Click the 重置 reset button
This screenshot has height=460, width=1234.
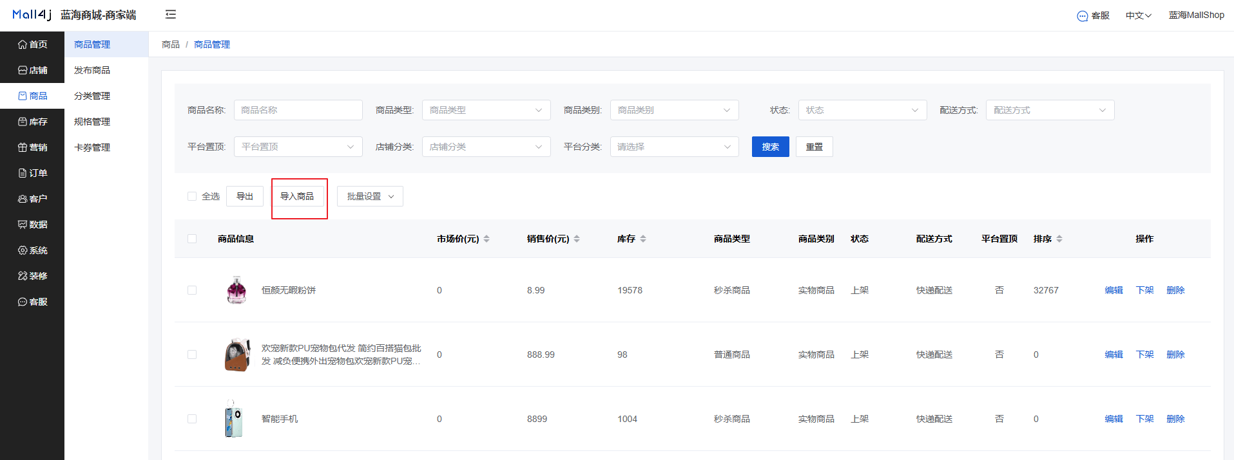[815, 147]
